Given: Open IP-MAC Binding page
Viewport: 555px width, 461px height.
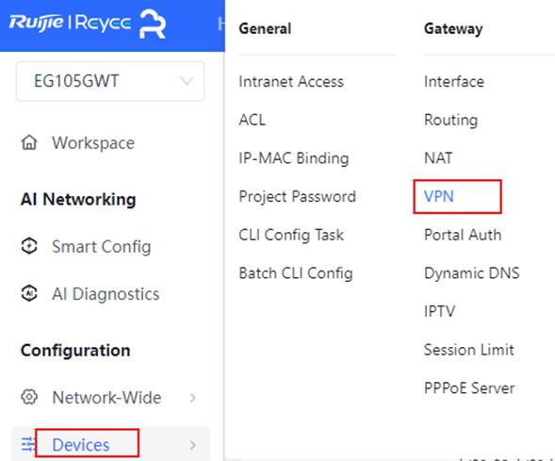Looking at the screenshot, I should (294, 158).
